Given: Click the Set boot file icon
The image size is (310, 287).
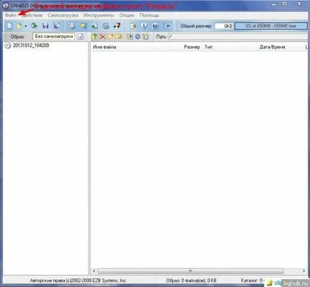Looking at the screenshot, I should 146,36.
